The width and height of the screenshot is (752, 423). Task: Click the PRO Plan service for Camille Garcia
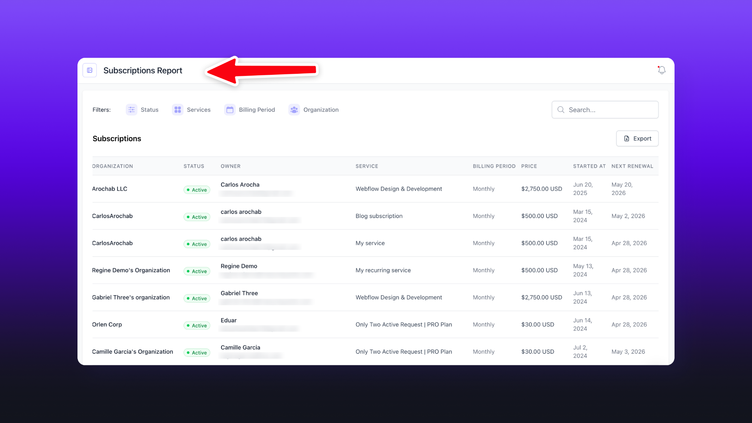(404, 352)
